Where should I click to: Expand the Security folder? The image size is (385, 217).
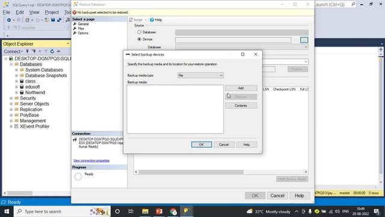11,98
